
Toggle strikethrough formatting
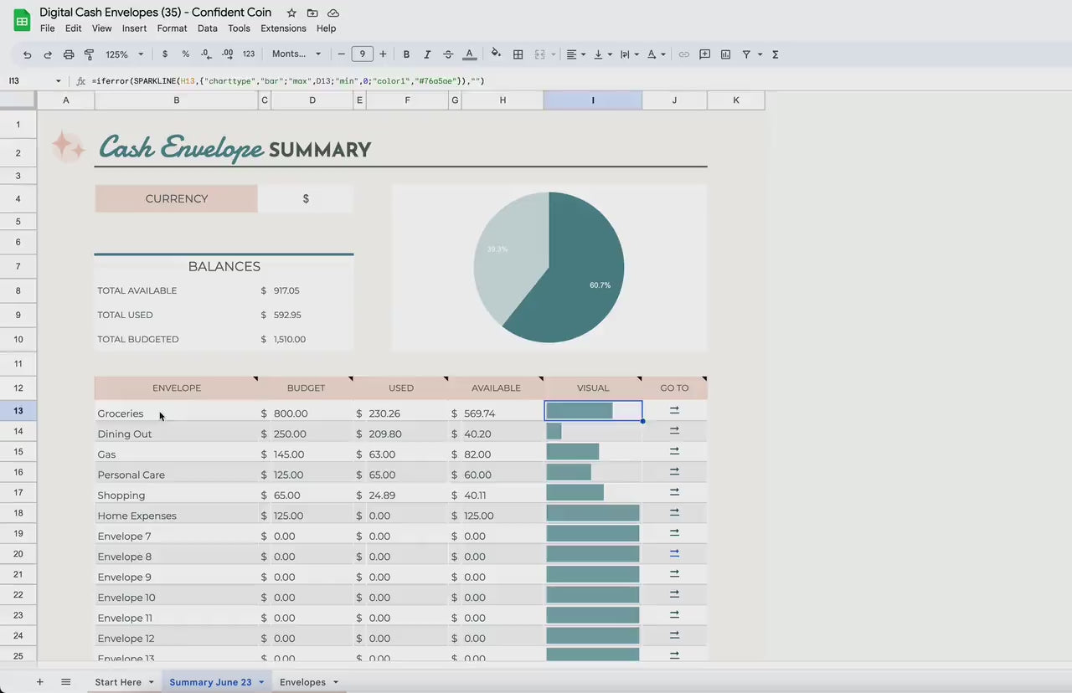(x=448, y=54)
